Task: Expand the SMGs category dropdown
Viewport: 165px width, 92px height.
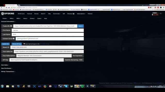Action: click(18, 18)
